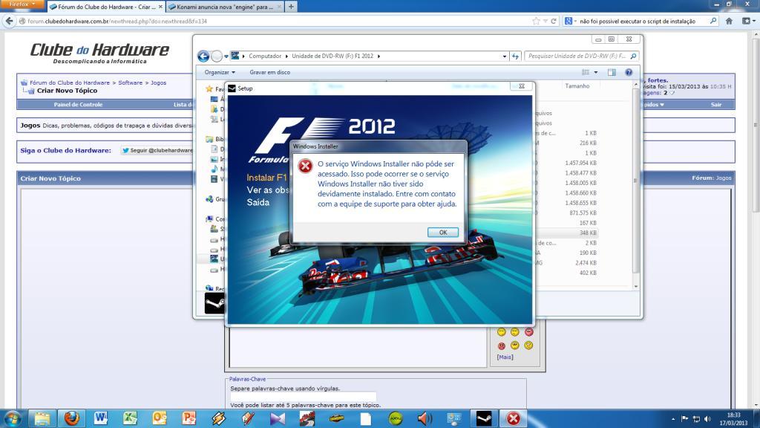Bookmark this page with the star icon
760x428 pixels.
click(536, 21)
